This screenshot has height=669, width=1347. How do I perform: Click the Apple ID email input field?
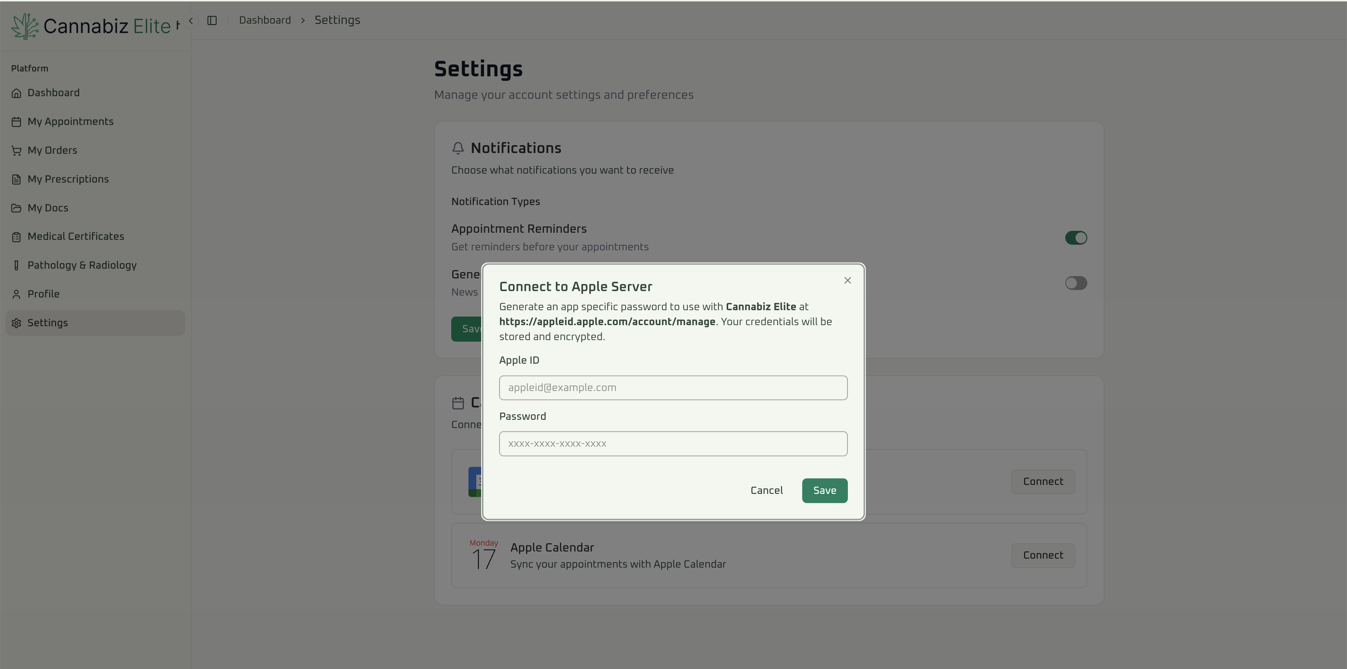pyautogui.click(x=673, y=388)
